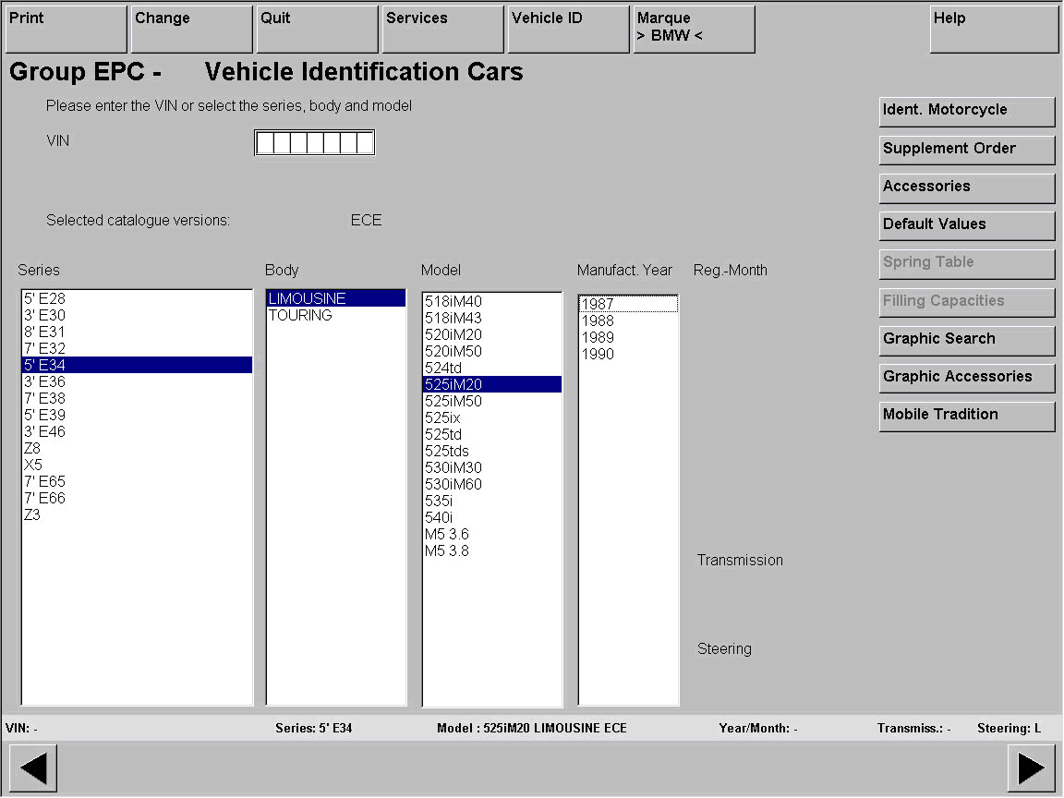Select series 8' E31
The width and height of the screenshot is (1064, 798).
coord(137,332)
